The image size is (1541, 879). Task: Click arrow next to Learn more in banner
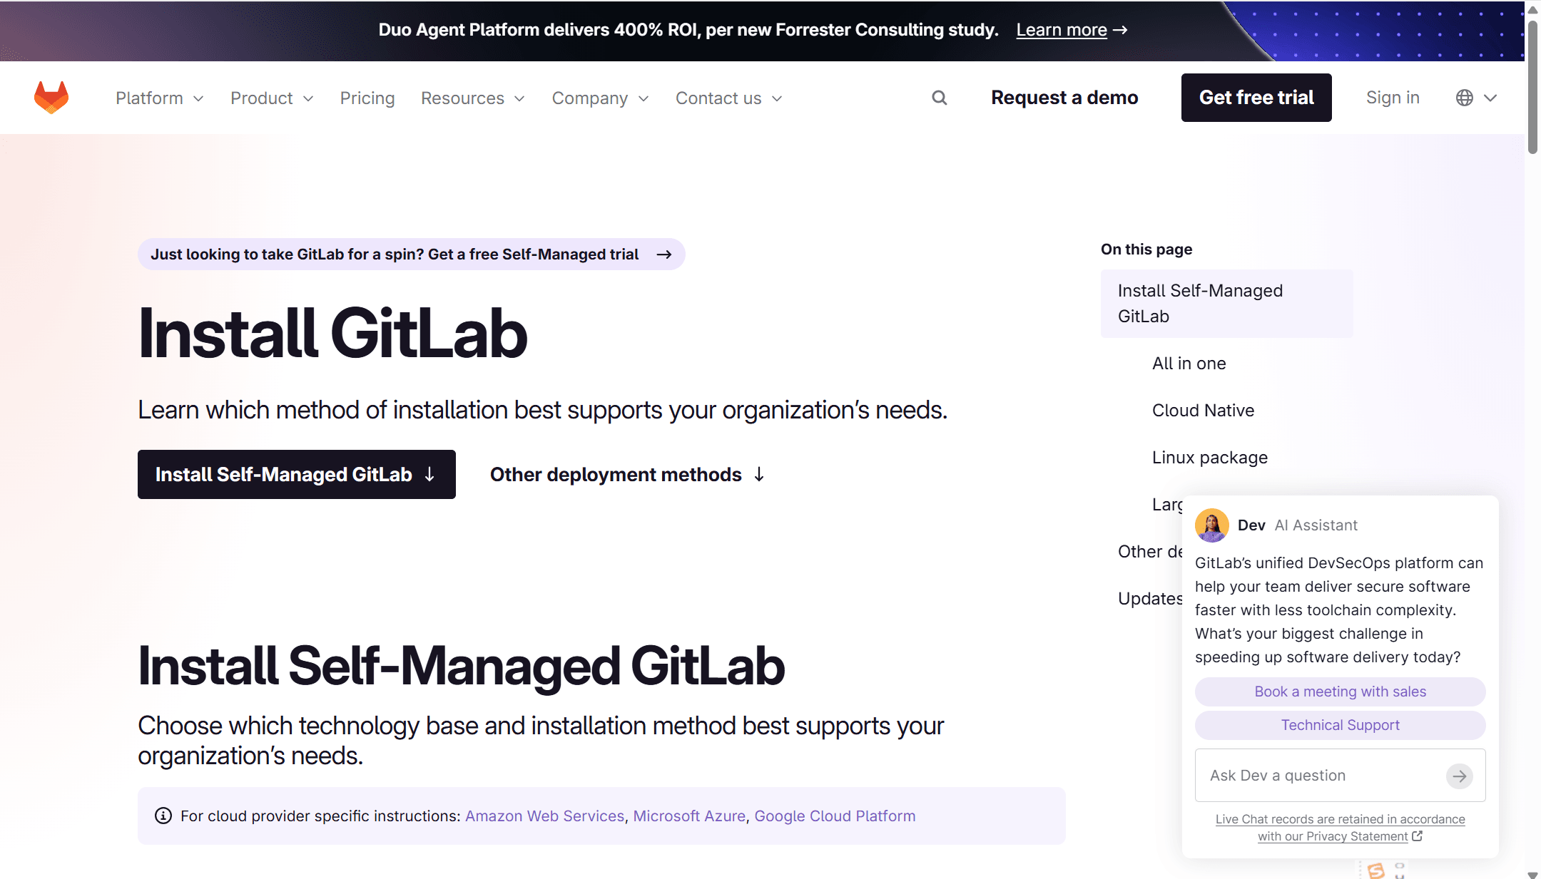(1121, 30)
